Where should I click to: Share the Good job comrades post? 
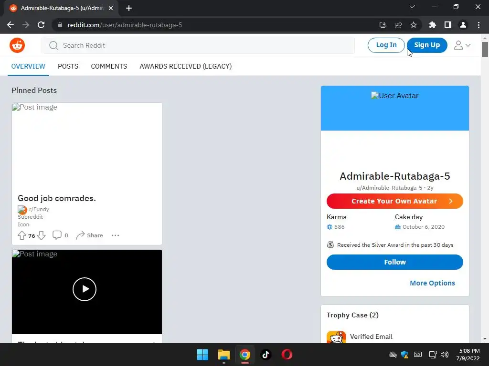click(x=89, y=235)
